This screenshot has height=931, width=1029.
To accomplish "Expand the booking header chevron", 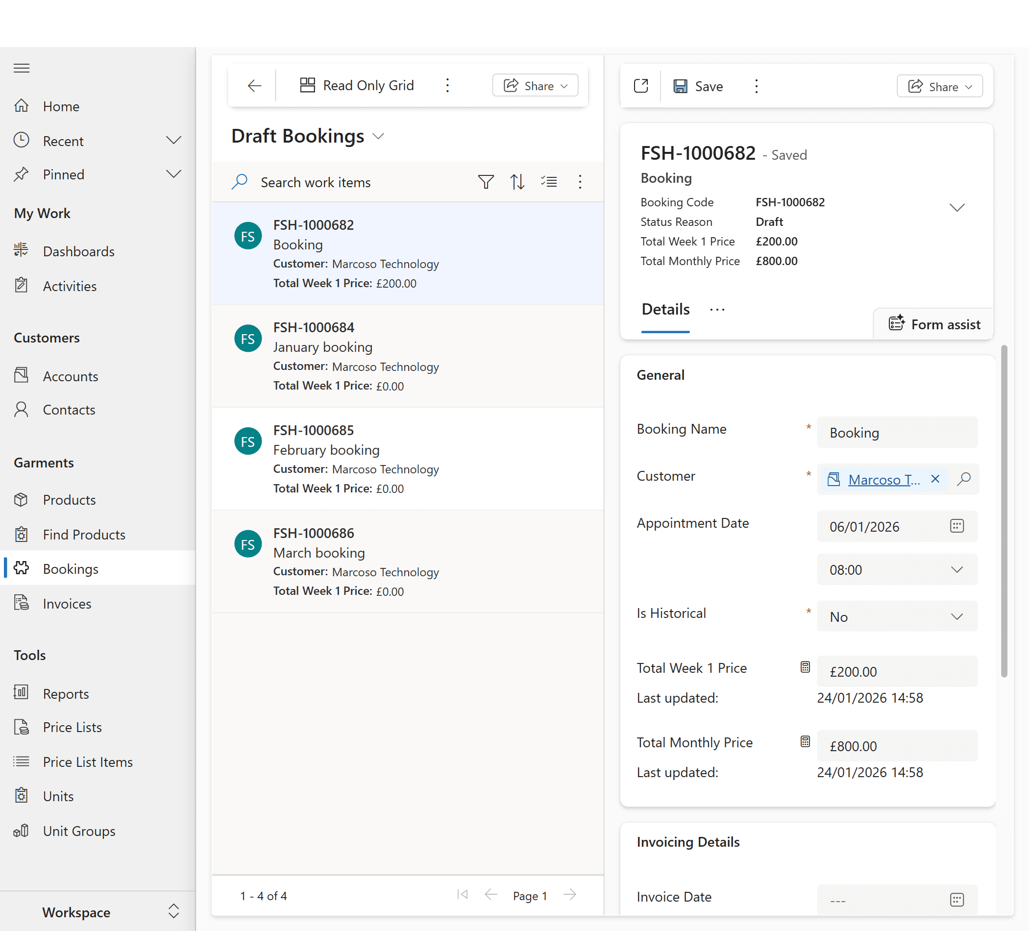I will tap(956, 207).
